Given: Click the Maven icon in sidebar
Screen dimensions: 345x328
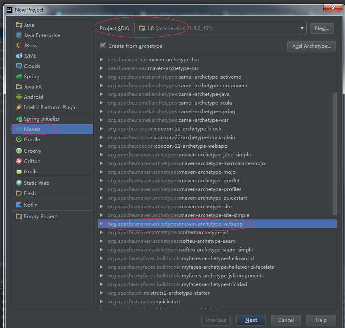Looking at the screenshot, I should tap(19, 129).
